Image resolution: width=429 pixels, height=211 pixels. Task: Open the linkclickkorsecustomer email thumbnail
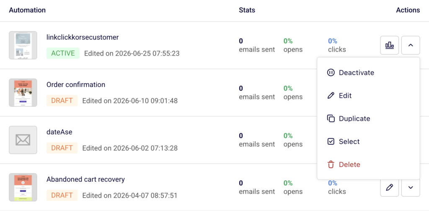tap(23, 45)
